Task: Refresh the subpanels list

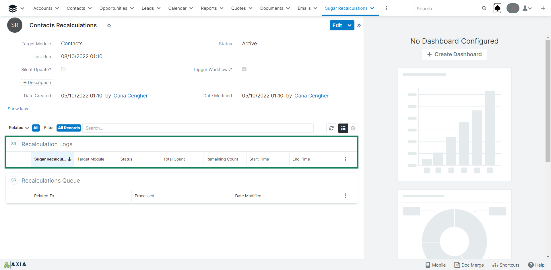Action: click(x=331, y=128)
